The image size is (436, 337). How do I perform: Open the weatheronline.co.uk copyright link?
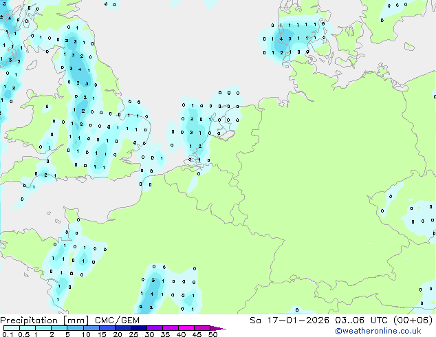pyautogui.click(x=378, y=331)
